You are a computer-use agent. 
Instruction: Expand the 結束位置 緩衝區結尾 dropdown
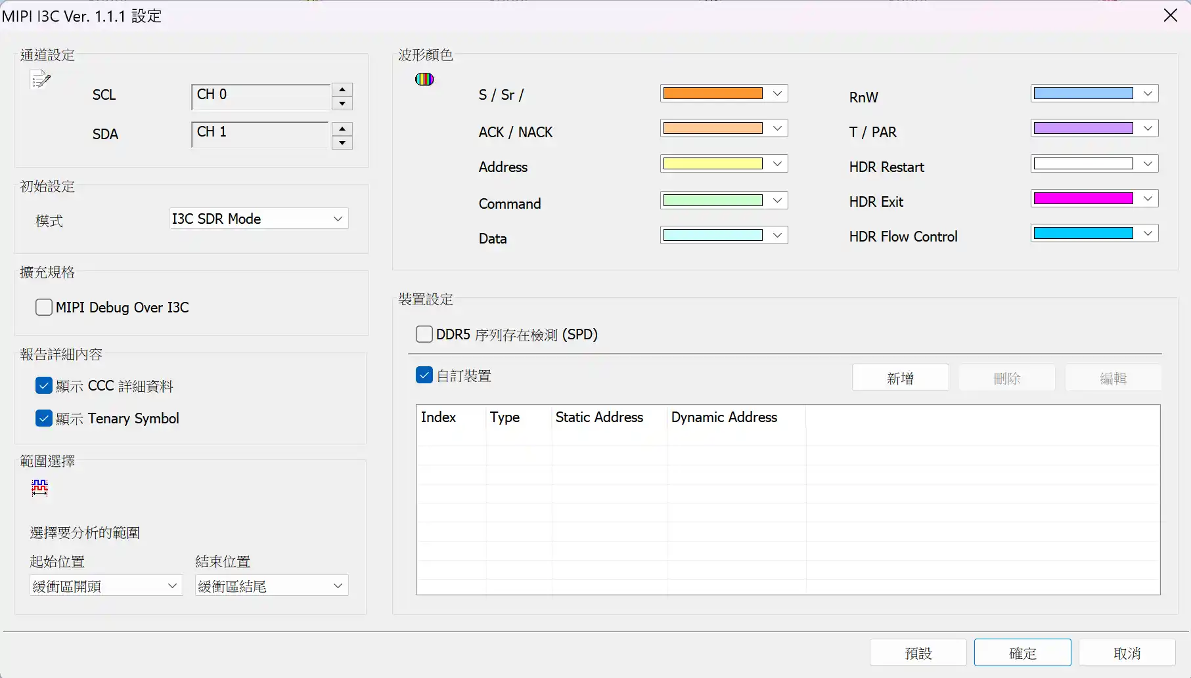272,585
